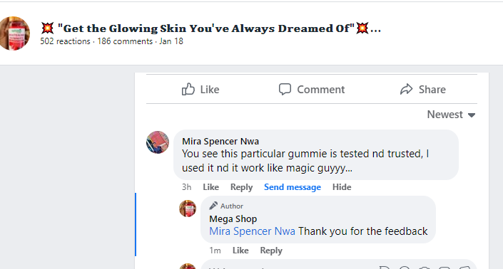This screenshot has width=503, height=269.
Task: Like Mira Spencer Nwa's comment
Action: pyautogui.click(x=210, y=187)
